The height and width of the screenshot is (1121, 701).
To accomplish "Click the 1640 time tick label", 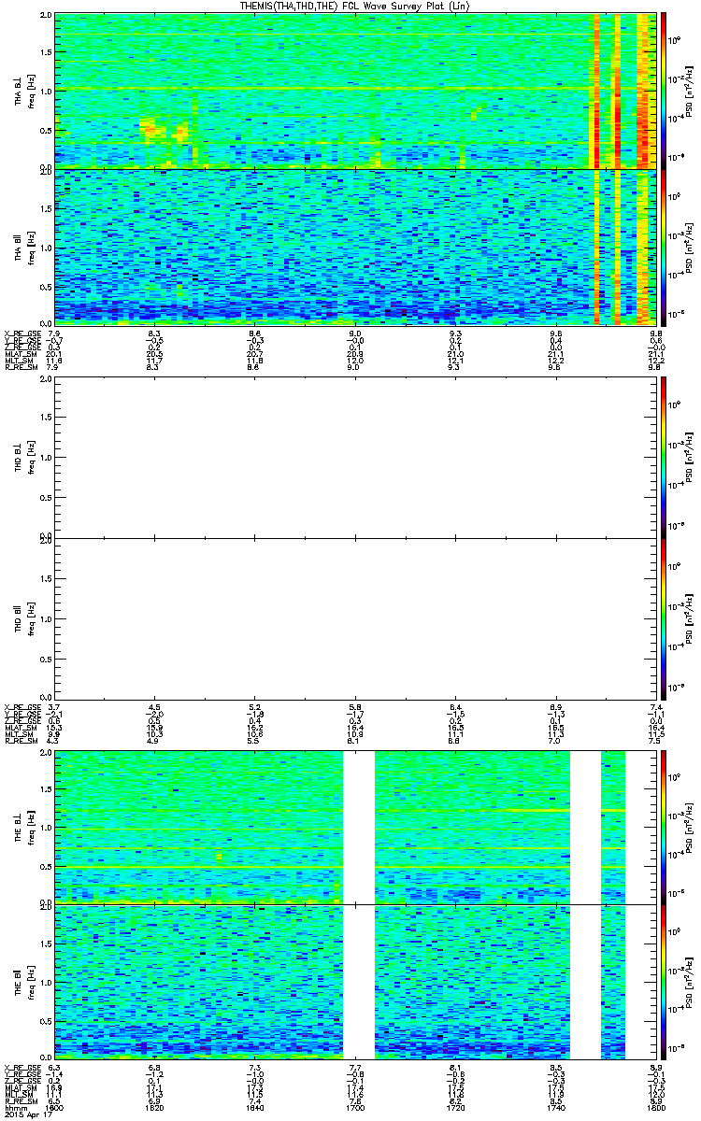I will (x=255, y=1108).
